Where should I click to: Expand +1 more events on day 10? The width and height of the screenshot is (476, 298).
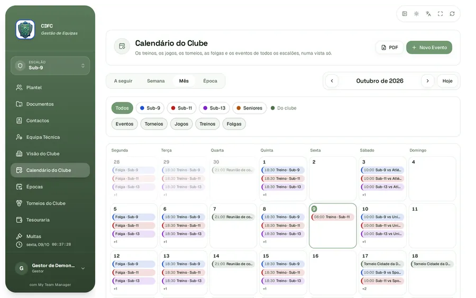click(x=364, y=242)
